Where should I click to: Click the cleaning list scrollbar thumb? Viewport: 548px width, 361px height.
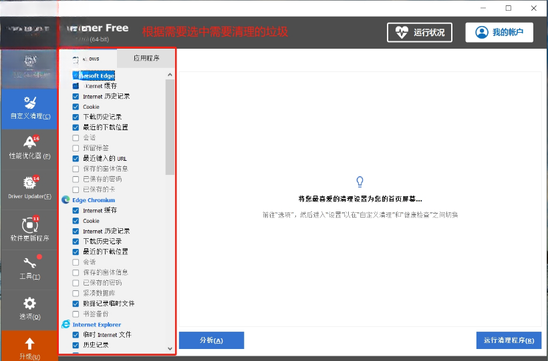(170, 127)
